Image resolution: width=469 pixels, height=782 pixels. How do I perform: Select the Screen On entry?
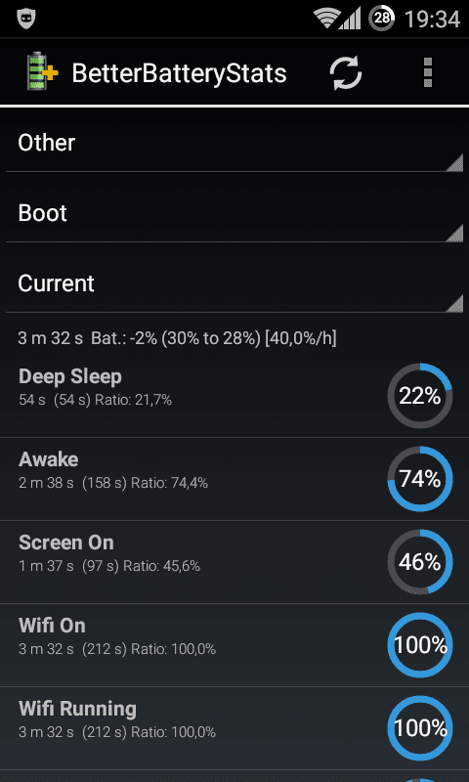coord(234,563)
